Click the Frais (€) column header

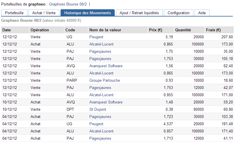[x=213, y=30]
